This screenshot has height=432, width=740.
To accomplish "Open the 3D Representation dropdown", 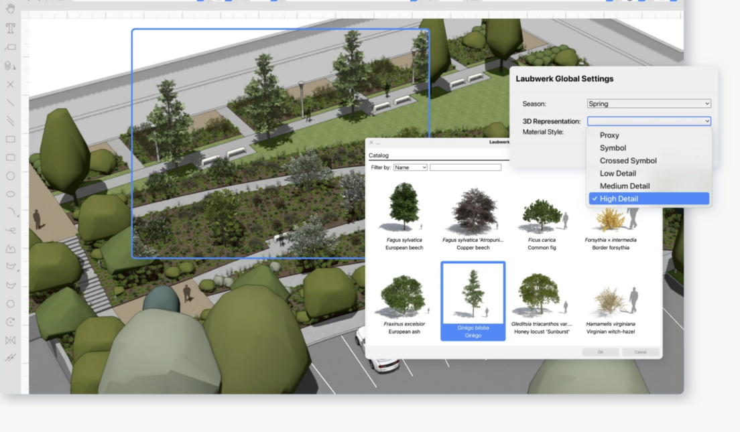I will click(x=647, y=121).
